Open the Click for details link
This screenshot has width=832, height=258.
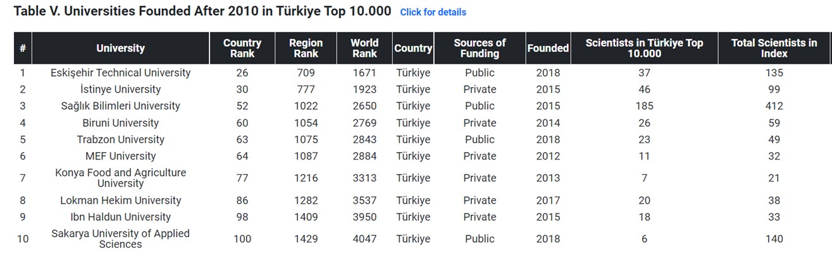(x=433, y=12)
